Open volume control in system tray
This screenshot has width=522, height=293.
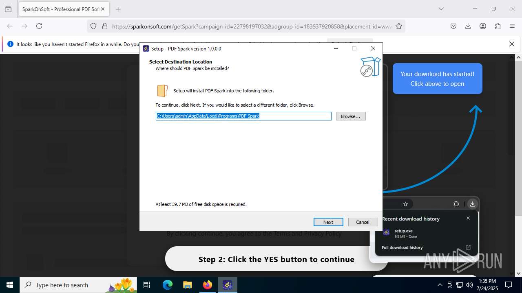coord(469,285)
